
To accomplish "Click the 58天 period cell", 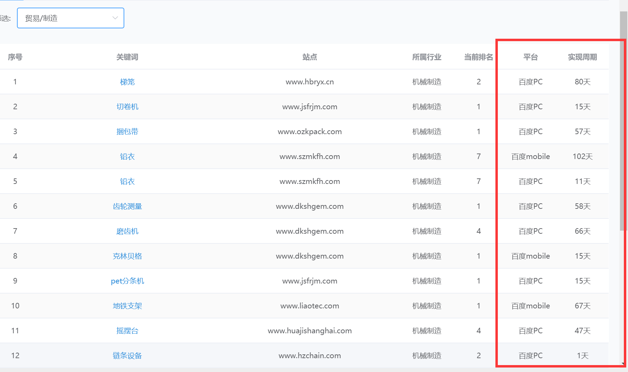I will coord(582,206).
